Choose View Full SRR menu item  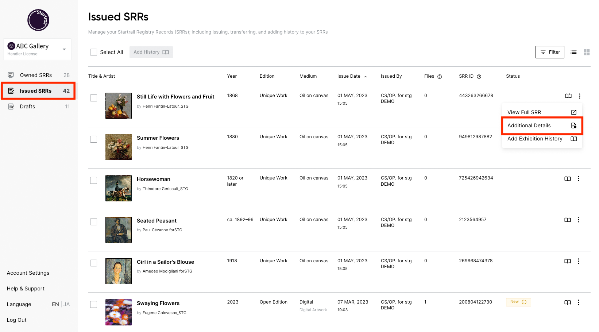click(x=542, y=112)
